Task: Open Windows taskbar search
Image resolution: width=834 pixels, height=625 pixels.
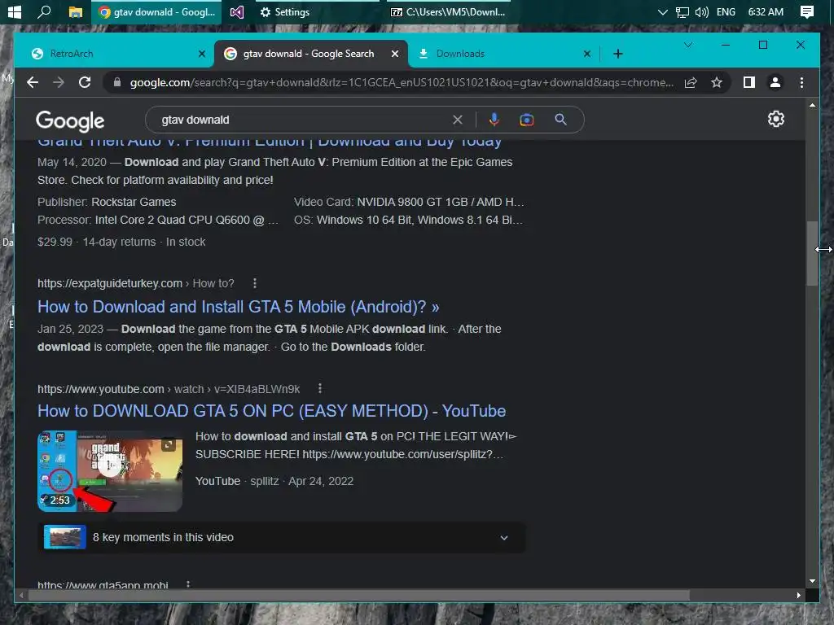Action: tap(44, 11)
